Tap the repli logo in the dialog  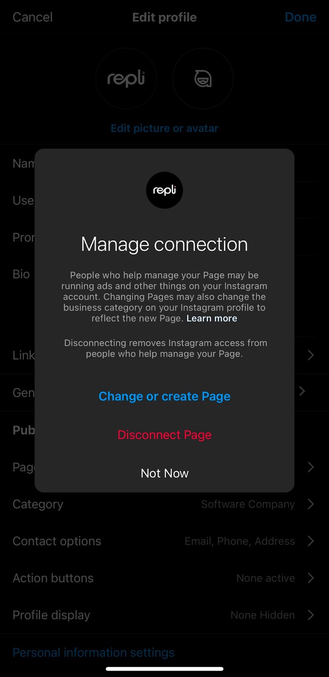tap(164, 190)
